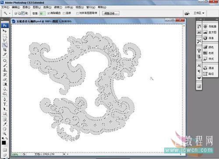
Task: Choose Intersect with Selection mode
Action: (26, 13)
